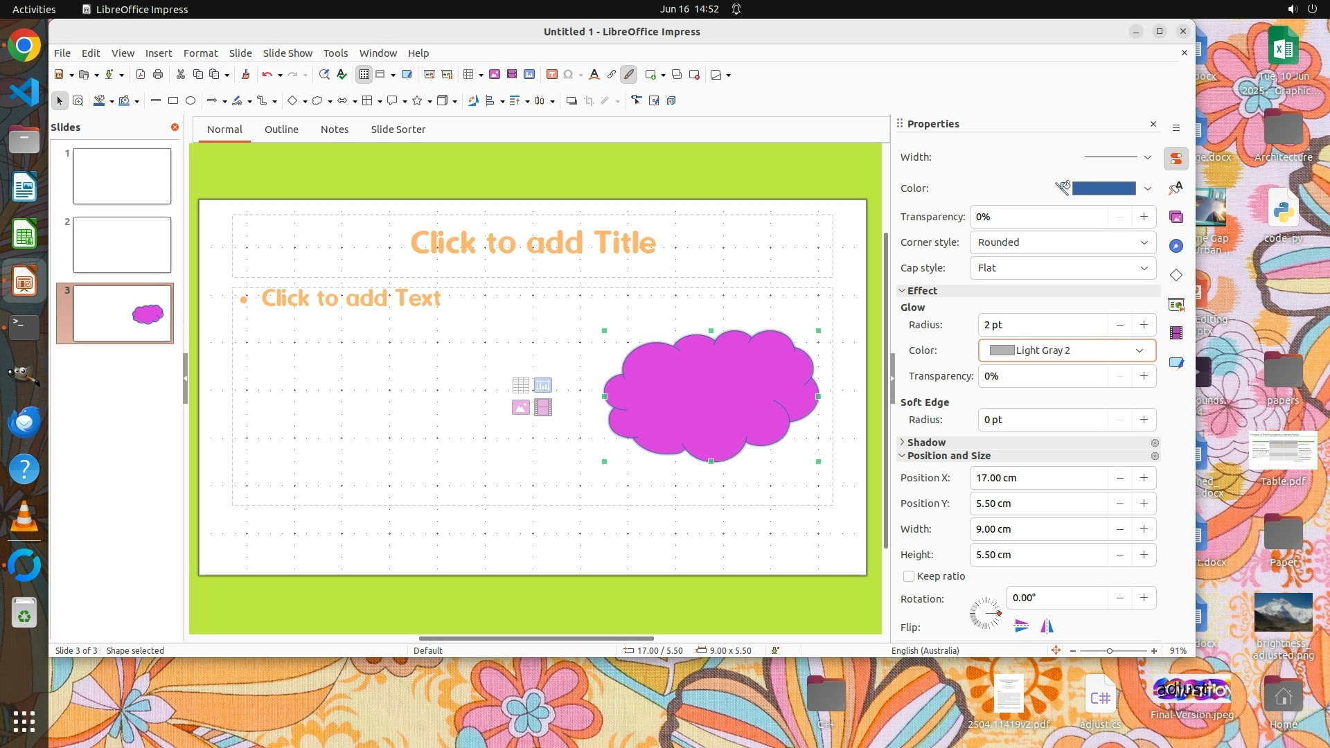Insert a chart using toolbar icon
The height and width of the screenshot is (748, 1330).
coord(529,75)
